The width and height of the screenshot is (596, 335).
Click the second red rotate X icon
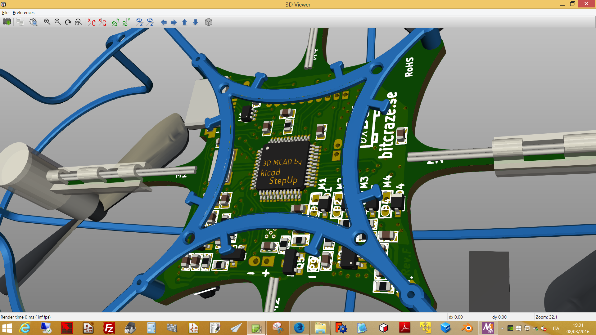[102, 22]
